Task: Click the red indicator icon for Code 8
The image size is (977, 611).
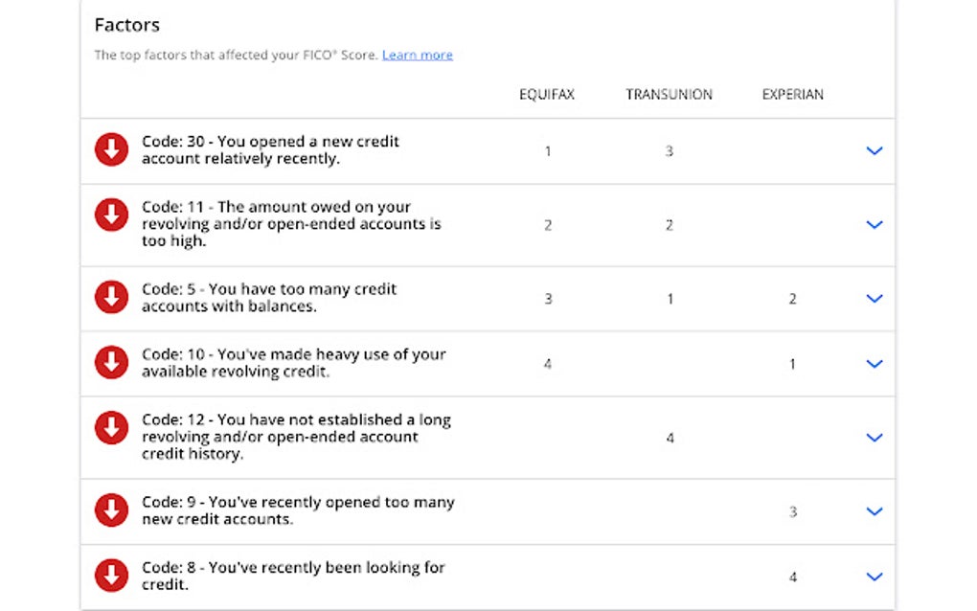Action: (111, 576)
